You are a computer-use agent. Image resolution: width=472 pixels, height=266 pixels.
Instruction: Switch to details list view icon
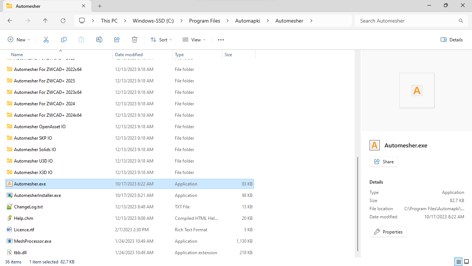click(458, 262)
